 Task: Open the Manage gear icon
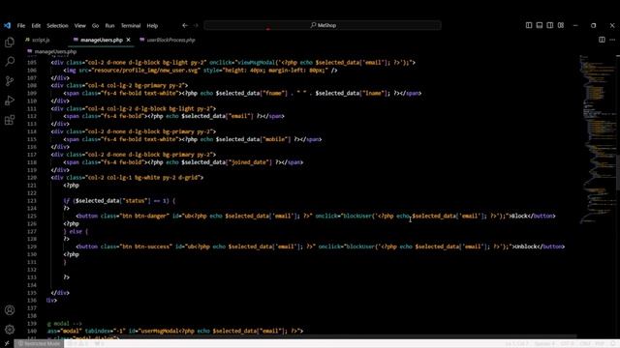[10, 329]
